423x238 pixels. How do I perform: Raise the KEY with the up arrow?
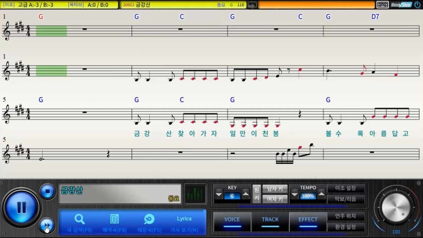pyautogui.click(x=245, y=194)
